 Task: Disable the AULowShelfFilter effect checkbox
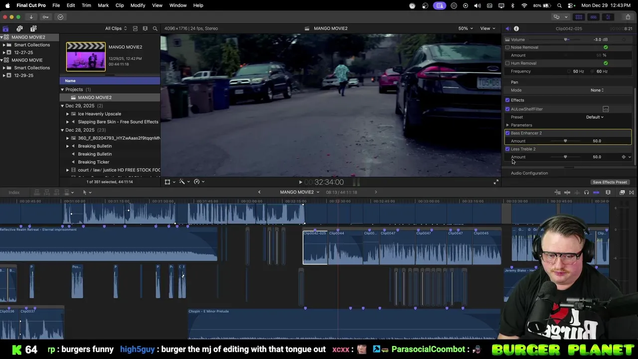(x=507, y=109)
